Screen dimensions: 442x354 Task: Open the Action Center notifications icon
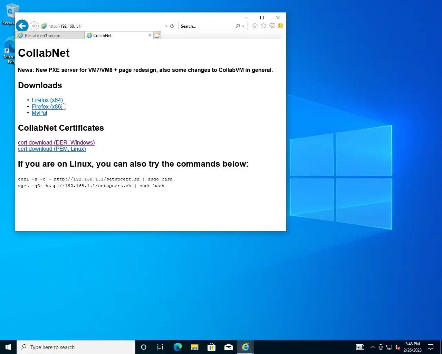431,347
